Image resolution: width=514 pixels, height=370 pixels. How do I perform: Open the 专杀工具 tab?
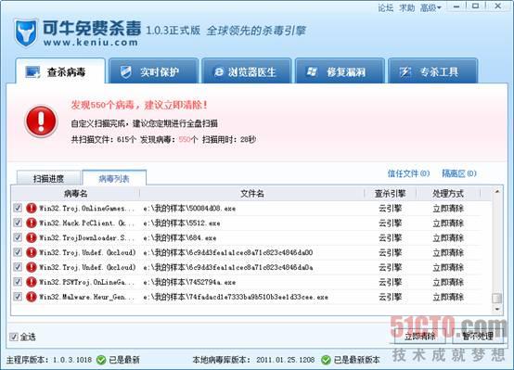tap(432, 70)
